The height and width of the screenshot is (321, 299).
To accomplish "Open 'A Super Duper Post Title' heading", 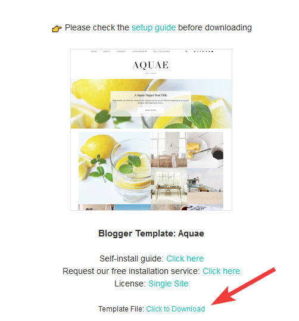I will [x=151, y=95].
